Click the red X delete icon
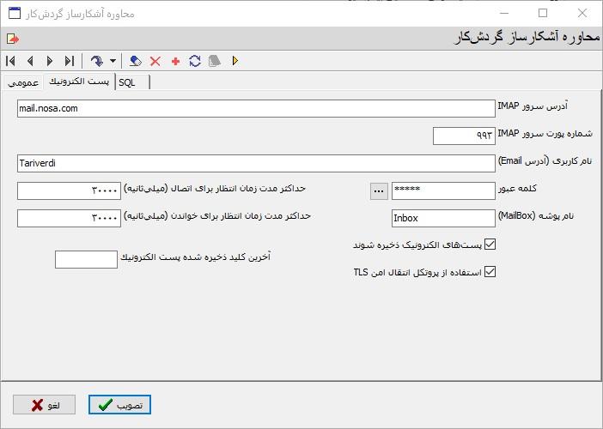This screenshot has width=603, height=429. [155, 61]
